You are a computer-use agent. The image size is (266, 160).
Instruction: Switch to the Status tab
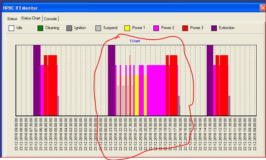pos(12,18)
